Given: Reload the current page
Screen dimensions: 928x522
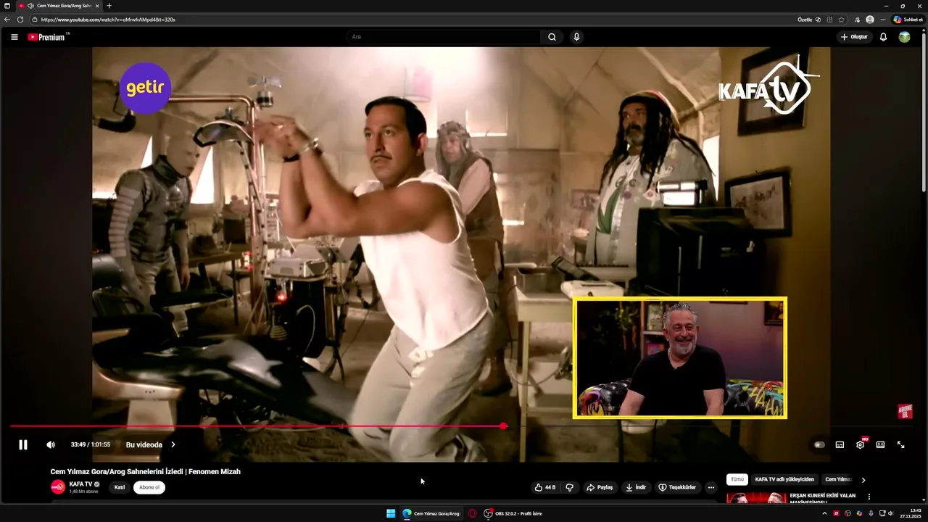Looking at the screenshot, I should coord(20,20).
